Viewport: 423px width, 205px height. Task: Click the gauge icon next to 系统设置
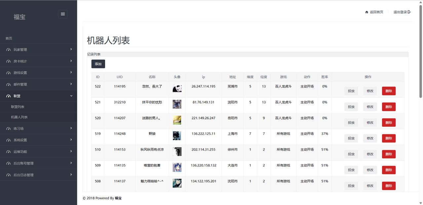coord(9,140)
